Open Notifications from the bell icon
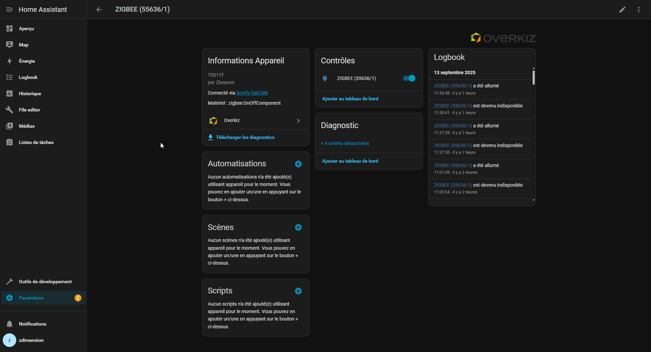Screen dimensions: 651x352 coord(9,324)
